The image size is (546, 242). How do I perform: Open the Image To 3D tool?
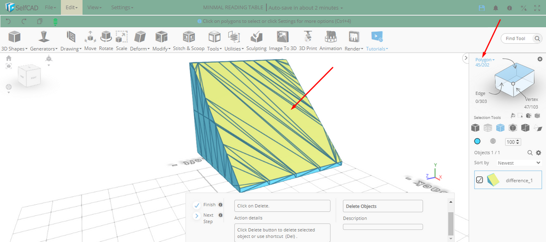tap(283, 41)
